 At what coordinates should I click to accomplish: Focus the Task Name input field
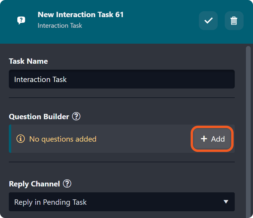(121, 79)
